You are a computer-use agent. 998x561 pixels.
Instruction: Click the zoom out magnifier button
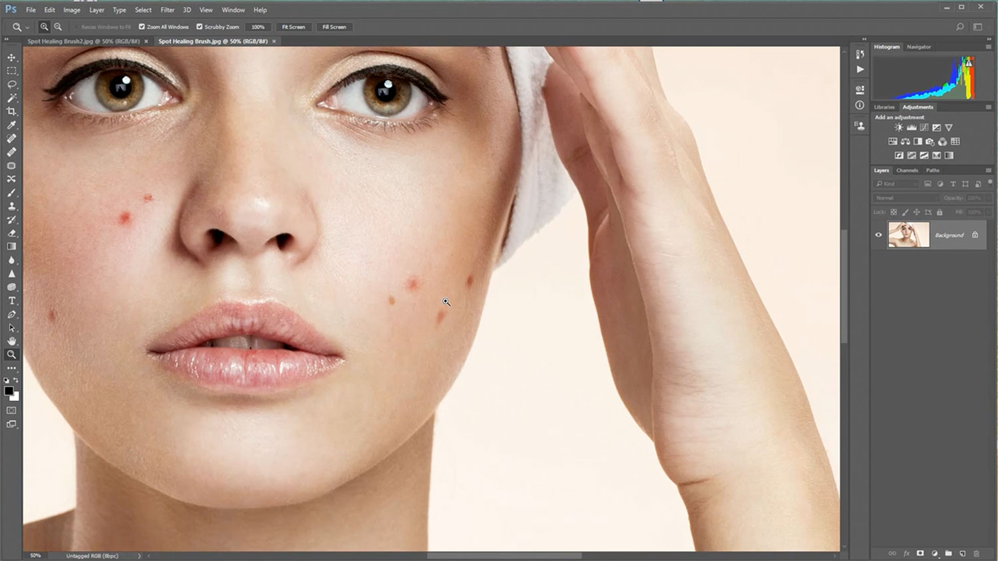58,27
